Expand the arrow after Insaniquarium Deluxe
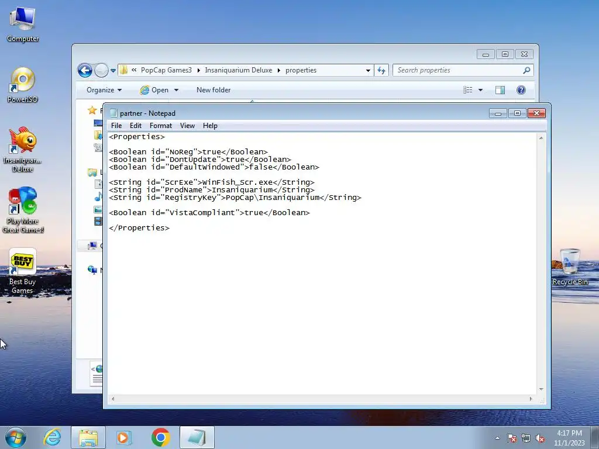Image resolution: width=599 pixels, height=449 pixels. [x=279, y=70]
